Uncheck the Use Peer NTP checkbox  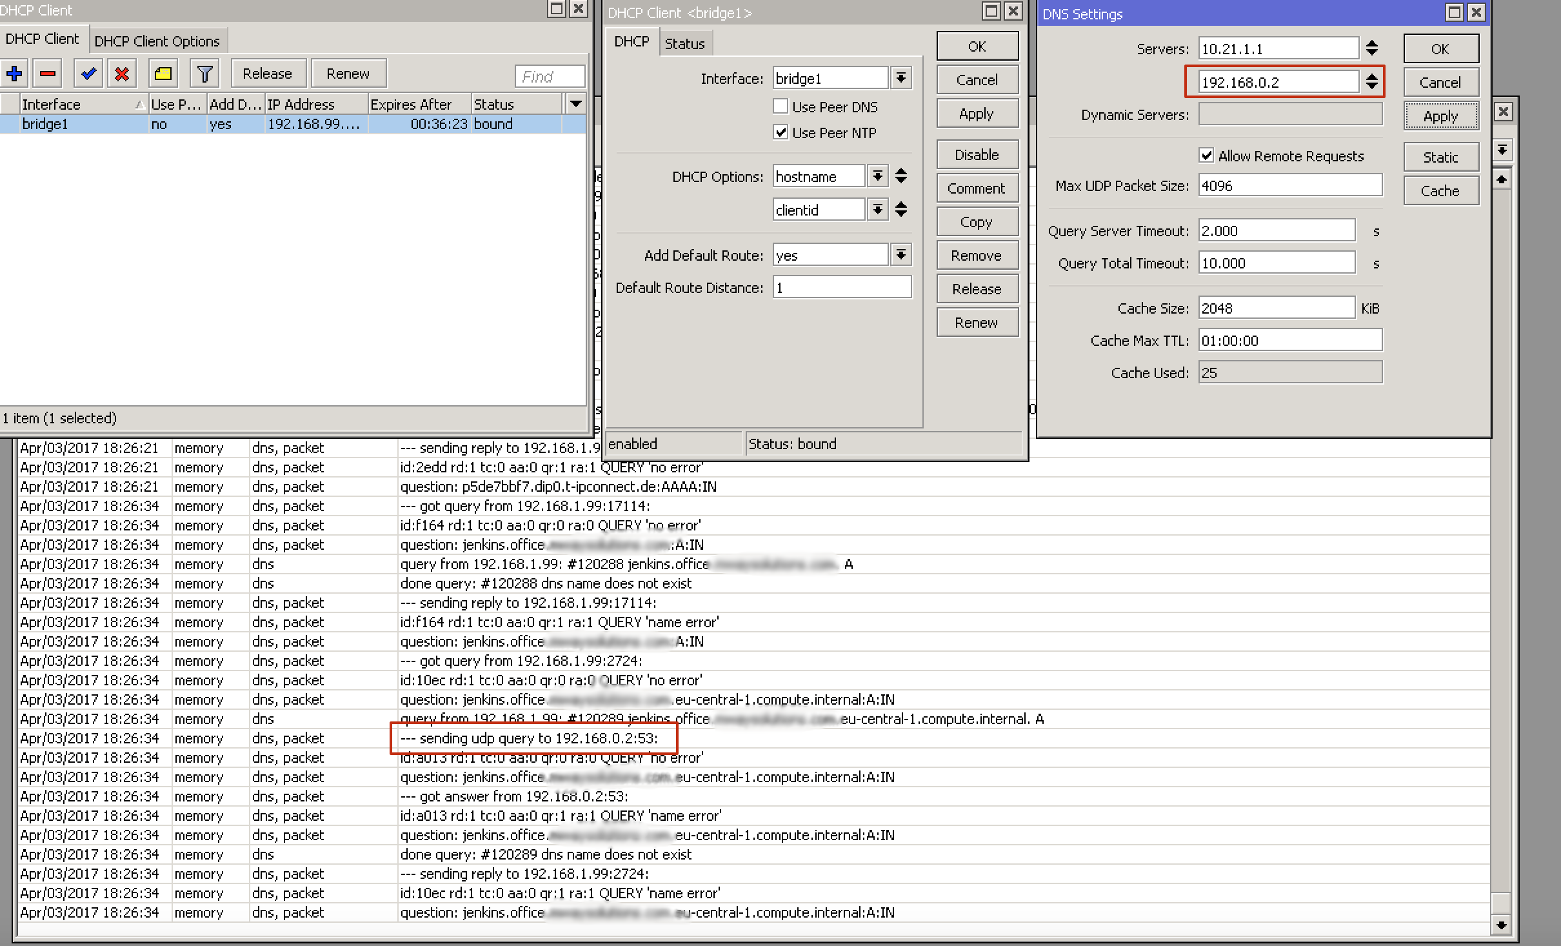click(x=780, y=132)
